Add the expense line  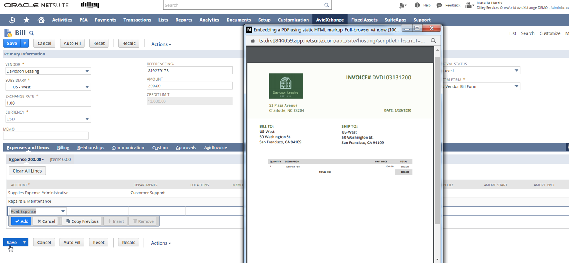pos(21,221)
